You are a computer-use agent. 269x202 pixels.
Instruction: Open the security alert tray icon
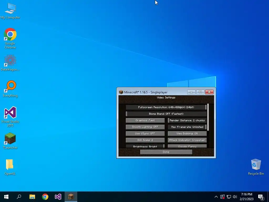(x=223, y=197)
